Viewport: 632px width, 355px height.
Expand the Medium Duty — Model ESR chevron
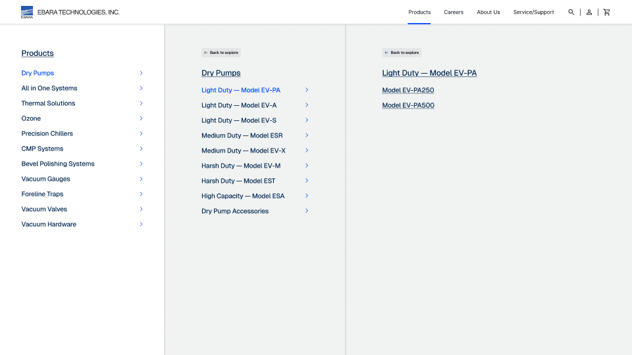(307, 135)
